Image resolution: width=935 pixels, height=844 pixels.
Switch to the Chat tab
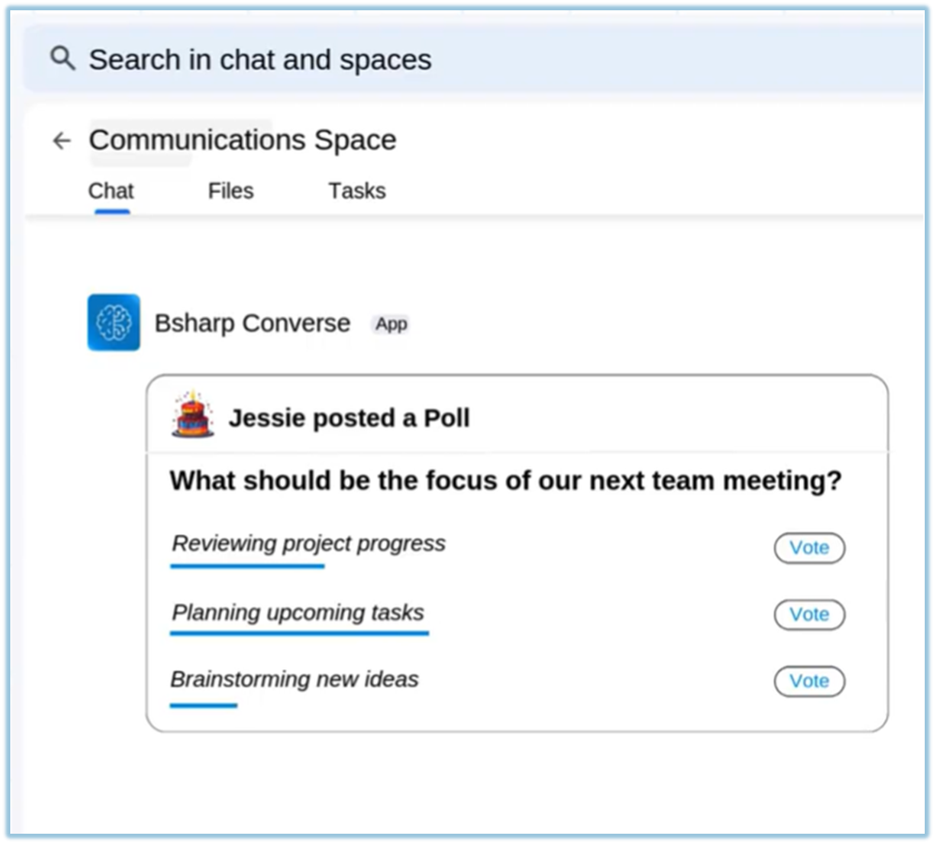(111, 191)
